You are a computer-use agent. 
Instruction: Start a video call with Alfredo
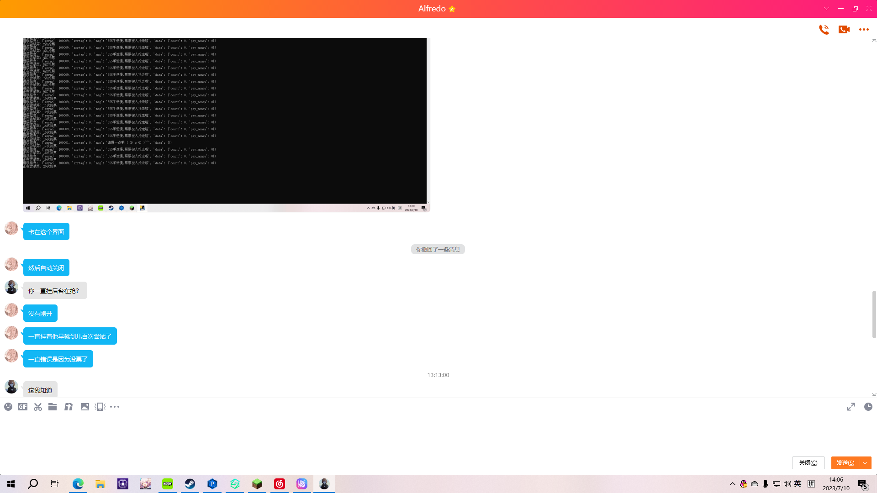coord(844,30)
